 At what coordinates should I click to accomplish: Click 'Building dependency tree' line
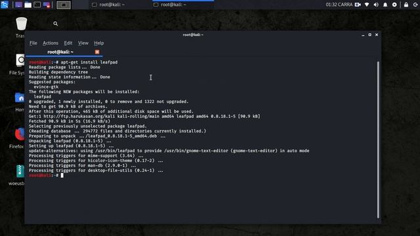click(x=58, y=72)
